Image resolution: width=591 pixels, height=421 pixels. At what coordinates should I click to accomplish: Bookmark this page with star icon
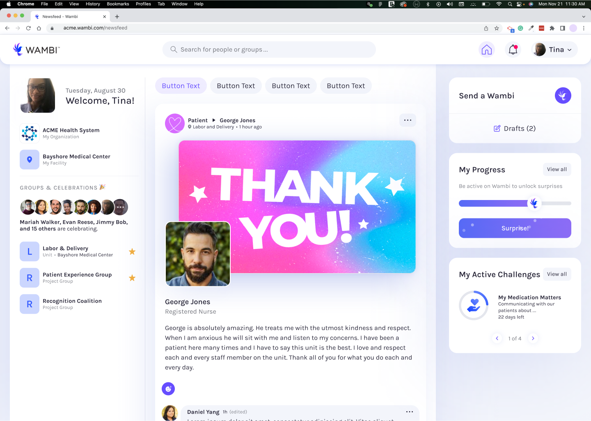click(x=497, y=28)
